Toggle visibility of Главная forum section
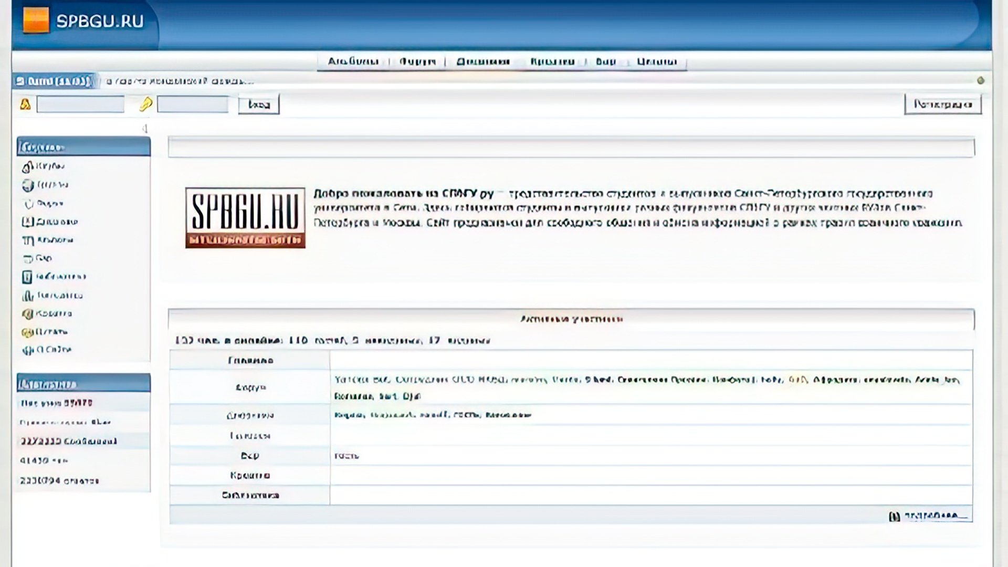 250,360
